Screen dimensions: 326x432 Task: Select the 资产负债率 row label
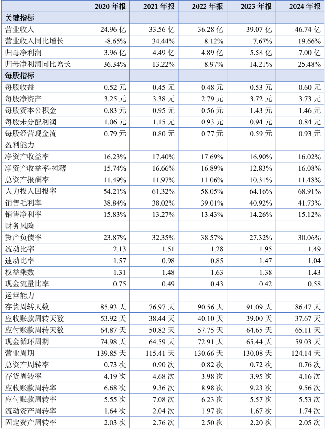pyautogui.click(x=24, y=238)
